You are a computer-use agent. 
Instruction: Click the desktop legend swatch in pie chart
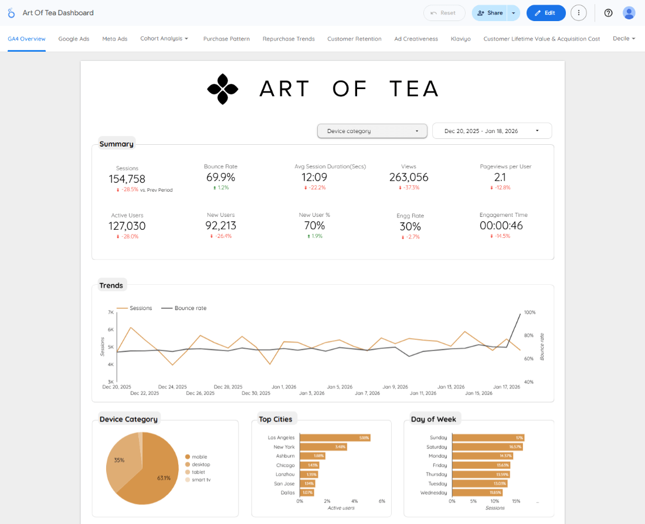coord(188,464)
